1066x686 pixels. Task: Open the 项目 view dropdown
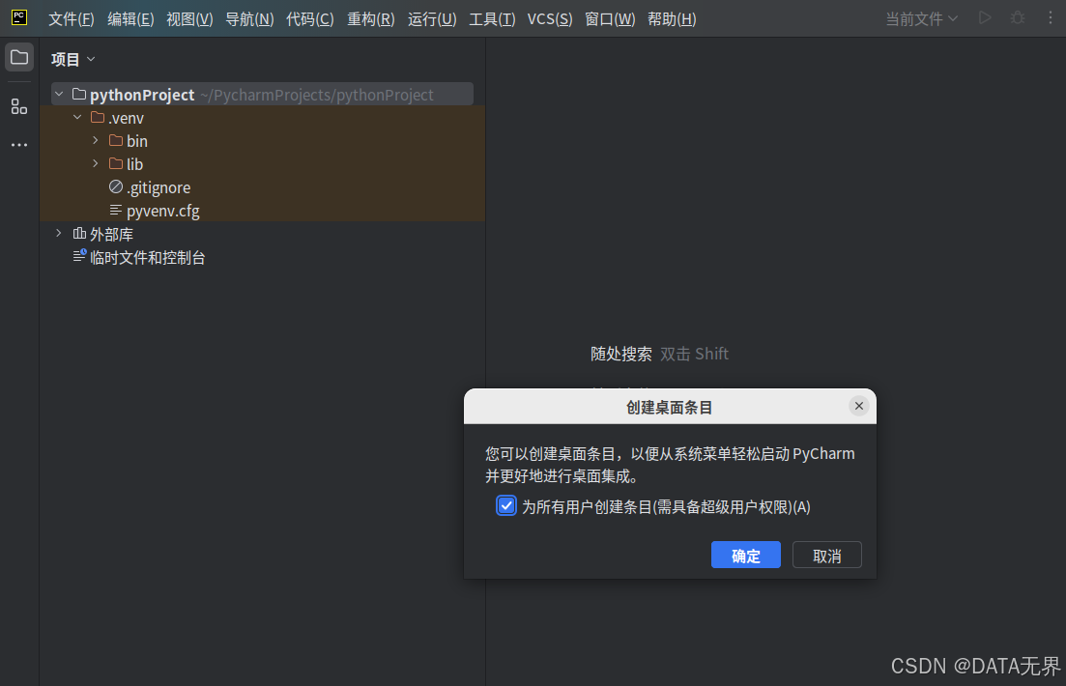coord(73,59)
